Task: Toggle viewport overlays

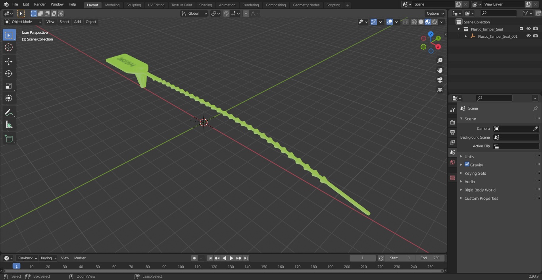Action: [x=390, y=22]
